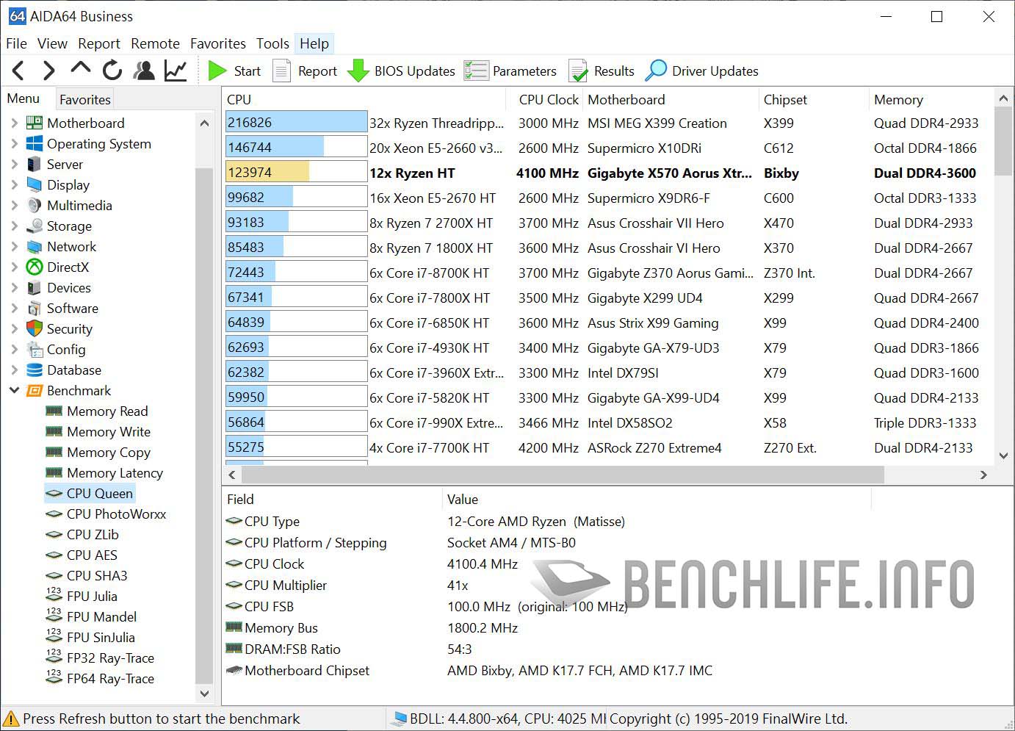Viewport: 1015px width, 731px height.
Task: Click the Refresh toolbar icon
Action: tap(112, 71)
